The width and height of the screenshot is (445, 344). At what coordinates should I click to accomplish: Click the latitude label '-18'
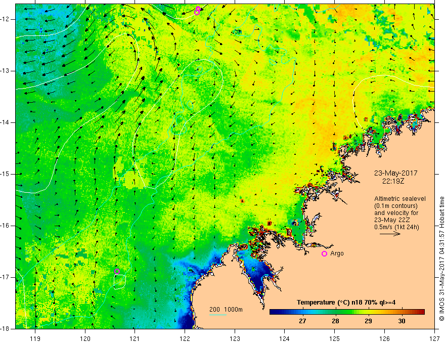coord(5,329)
